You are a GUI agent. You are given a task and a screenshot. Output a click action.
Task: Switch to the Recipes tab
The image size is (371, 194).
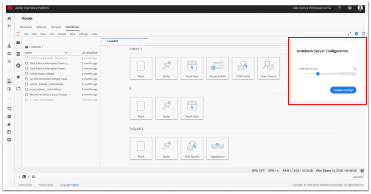(x=56, y=27)
